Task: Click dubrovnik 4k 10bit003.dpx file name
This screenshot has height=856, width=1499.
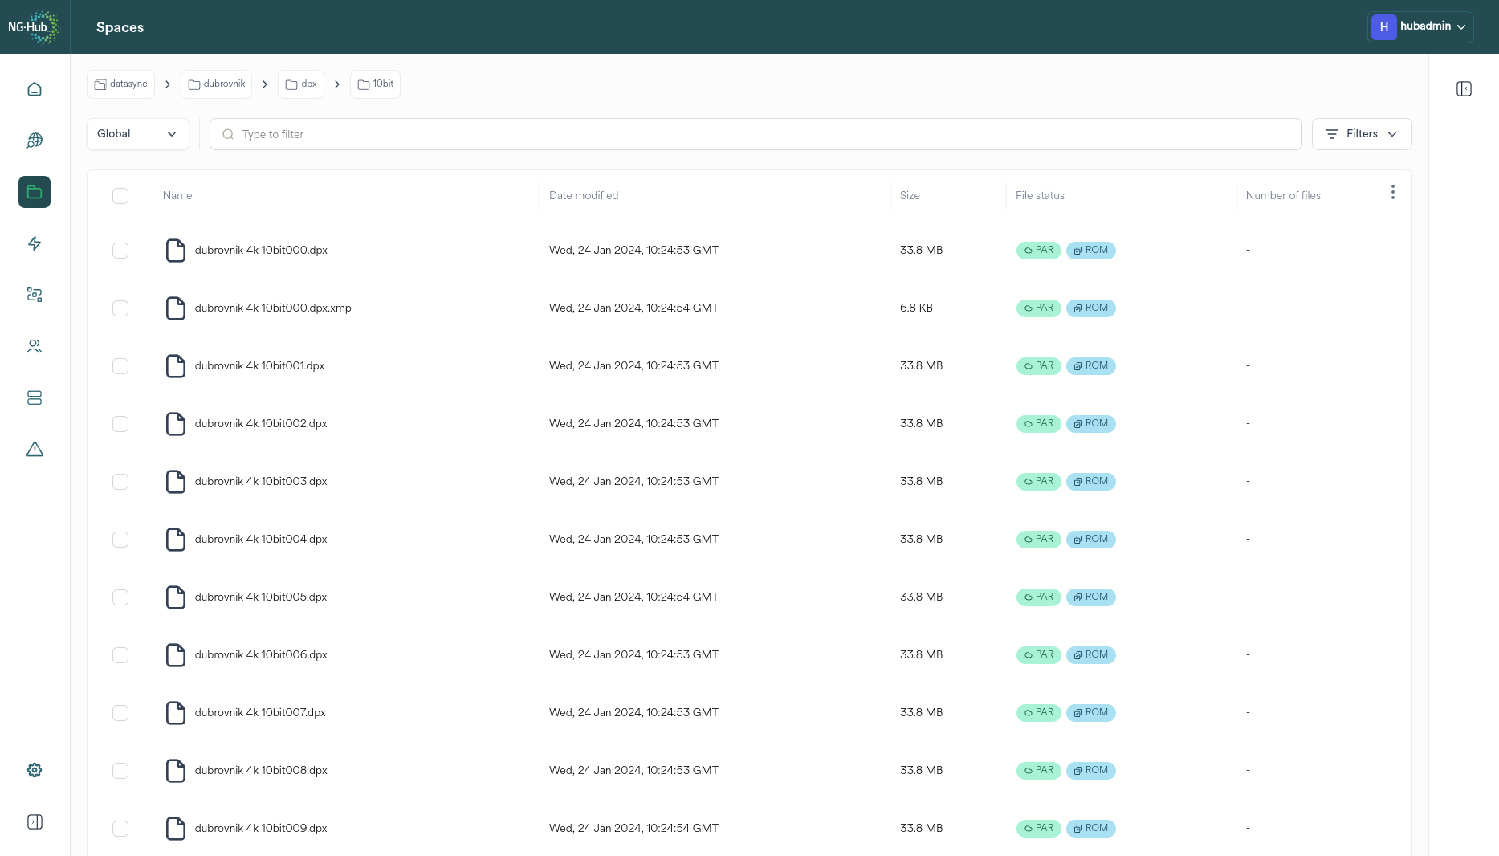Action: [x=260, y=481]
